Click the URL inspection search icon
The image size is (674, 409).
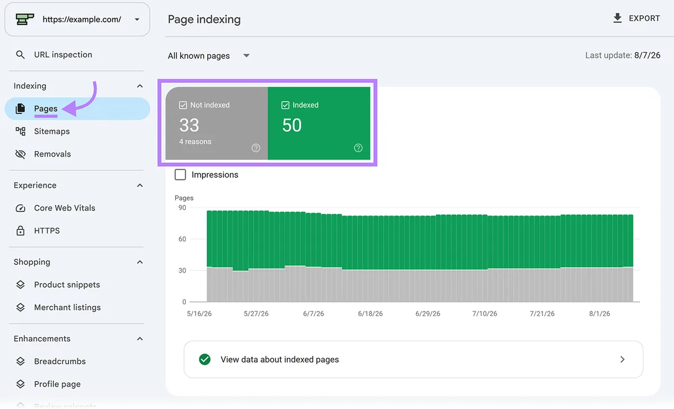pyautogui.click(x=20, y=55)
